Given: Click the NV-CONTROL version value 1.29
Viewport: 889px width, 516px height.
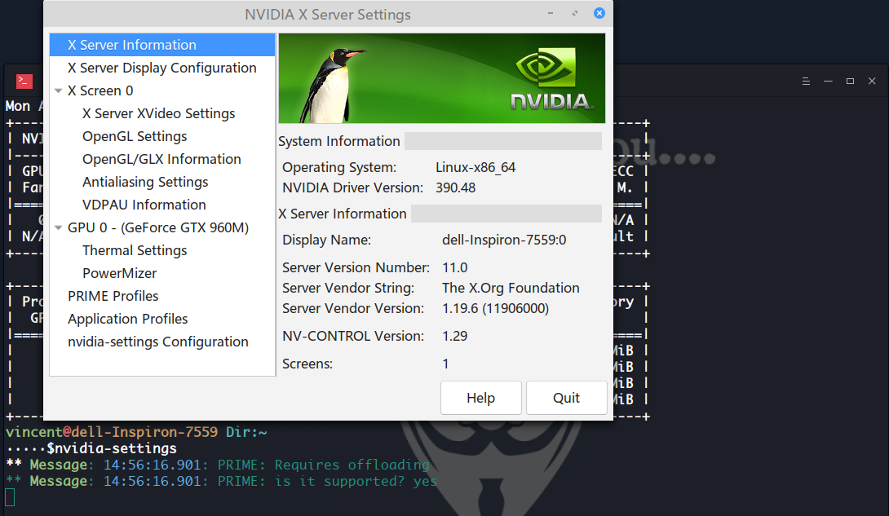Looking at the screenshot, I should pos(455,337).
